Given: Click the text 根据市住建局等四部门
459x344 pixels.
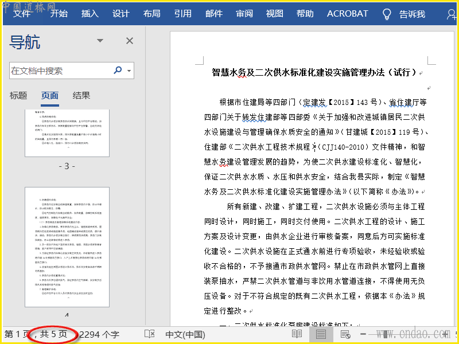Looking at the screenshot, I should click(257, 103).
